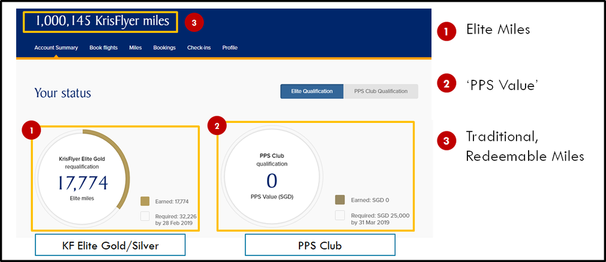Click the Earned: 17,774 legend text
The height and width of the screenshot is (262, 606).
pyautogui.click(x=171, y=201)
